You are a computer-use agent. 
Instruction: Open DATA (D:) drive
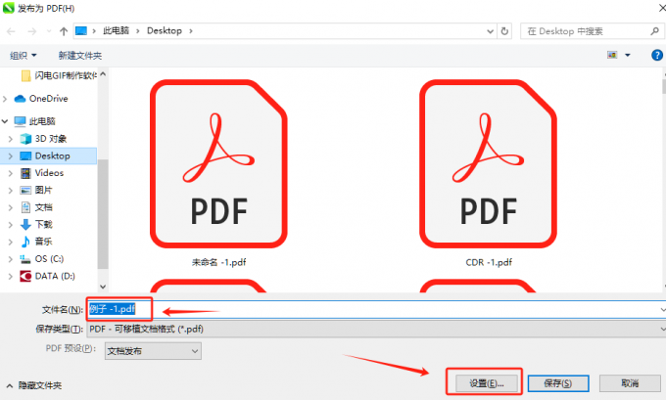click(48, 276)
